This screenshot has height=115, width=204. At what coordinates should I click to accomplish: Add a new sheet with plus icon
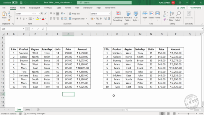coord(38,110)
